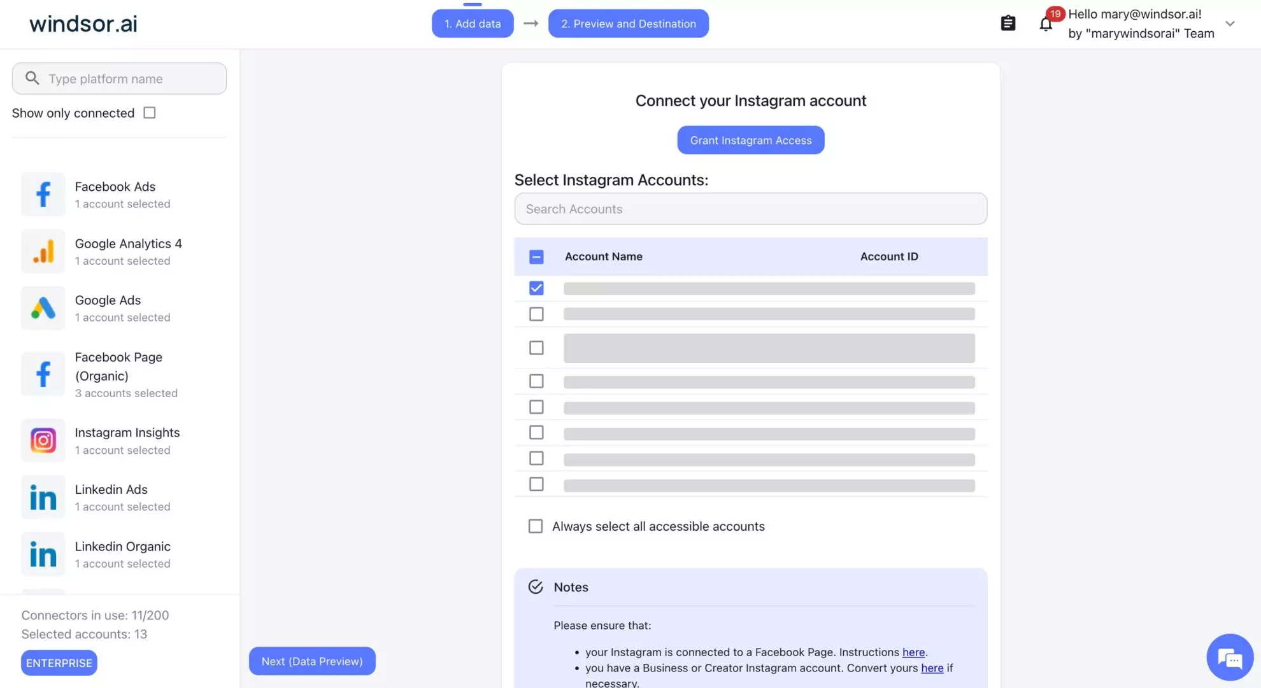1261x688 pixels.
Task: Toggle the select-all accounts header checkbox
Action: click(536, 256)
